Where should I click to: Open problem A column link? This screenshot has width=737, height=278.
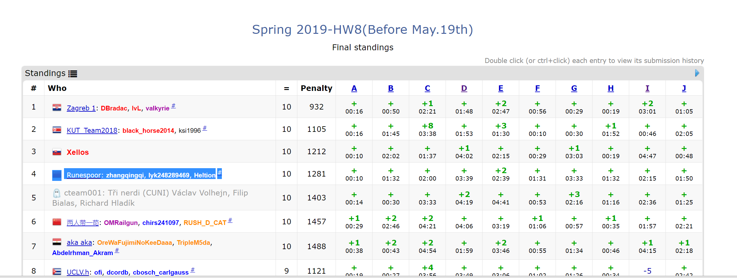[x=354, y=88]
